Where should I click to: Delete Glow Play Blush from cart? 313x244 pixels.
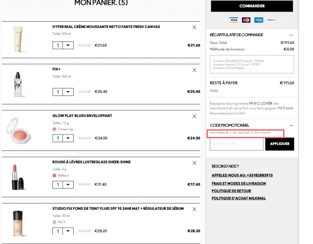[195, 116]
